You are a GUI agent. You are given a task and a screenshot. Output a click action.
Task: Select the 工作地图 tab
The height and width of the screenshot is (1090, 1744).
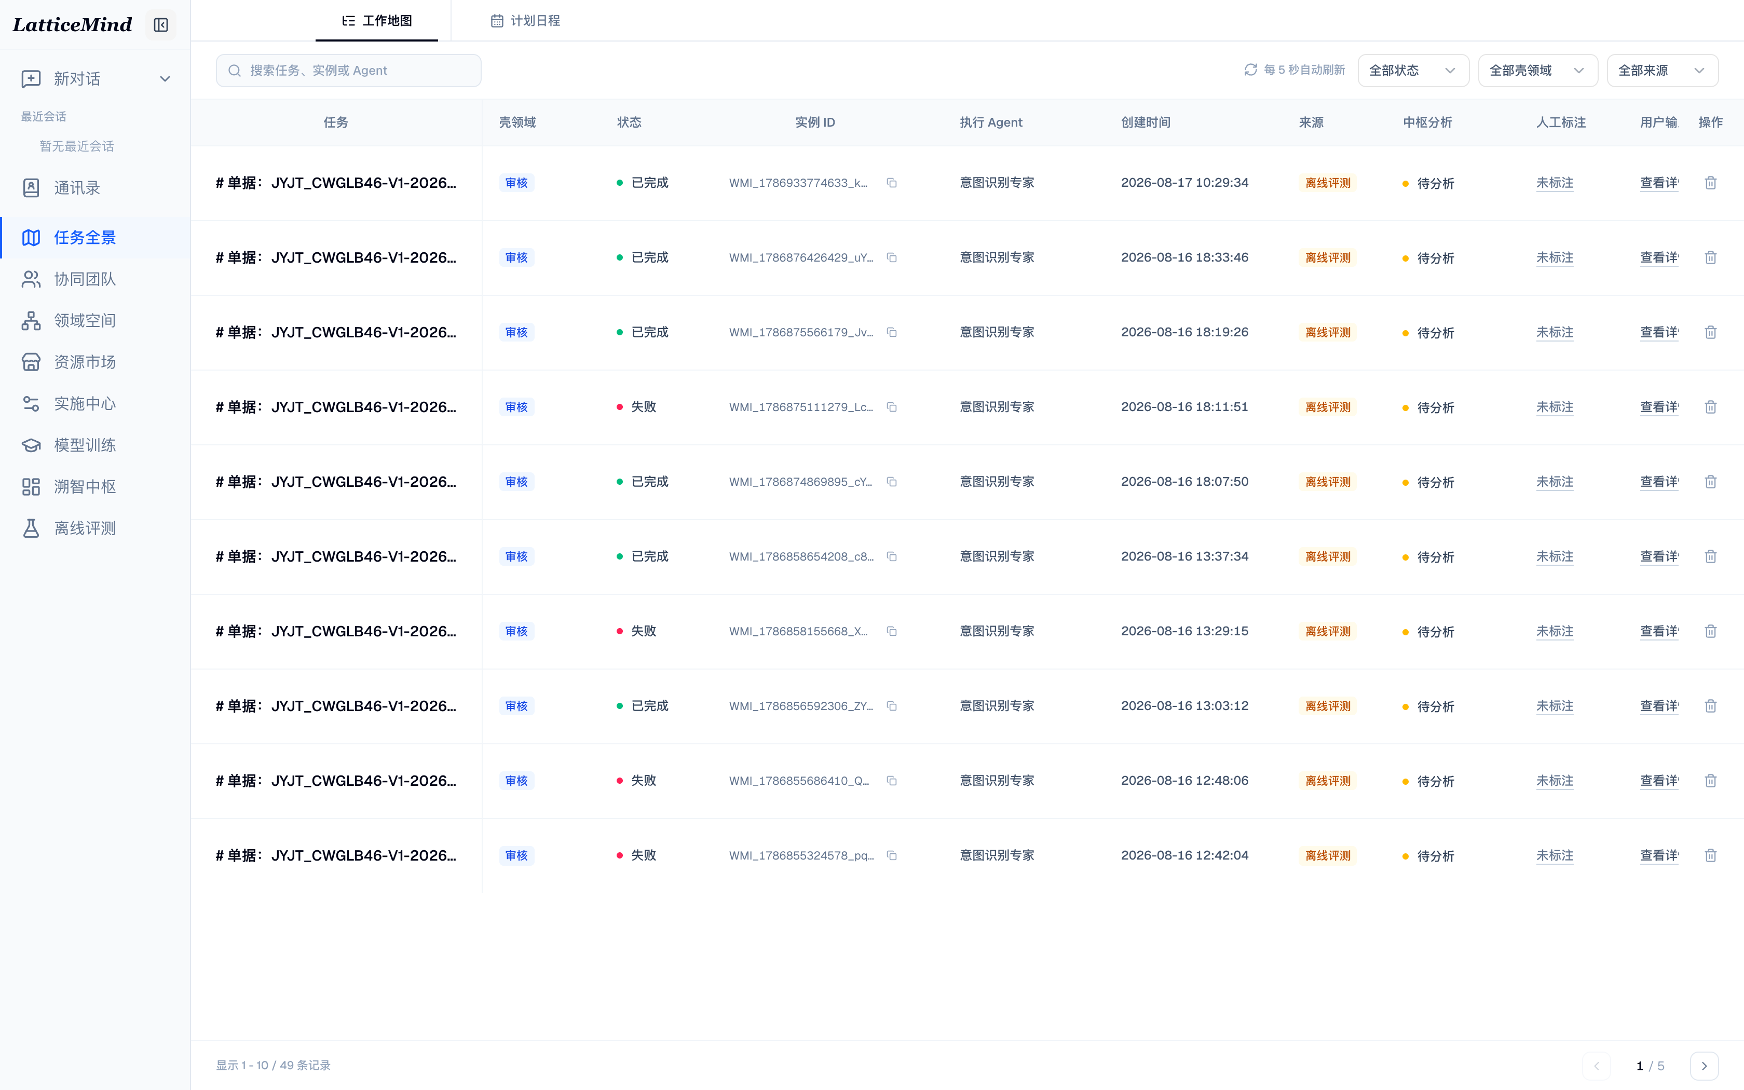coord(377,21)
